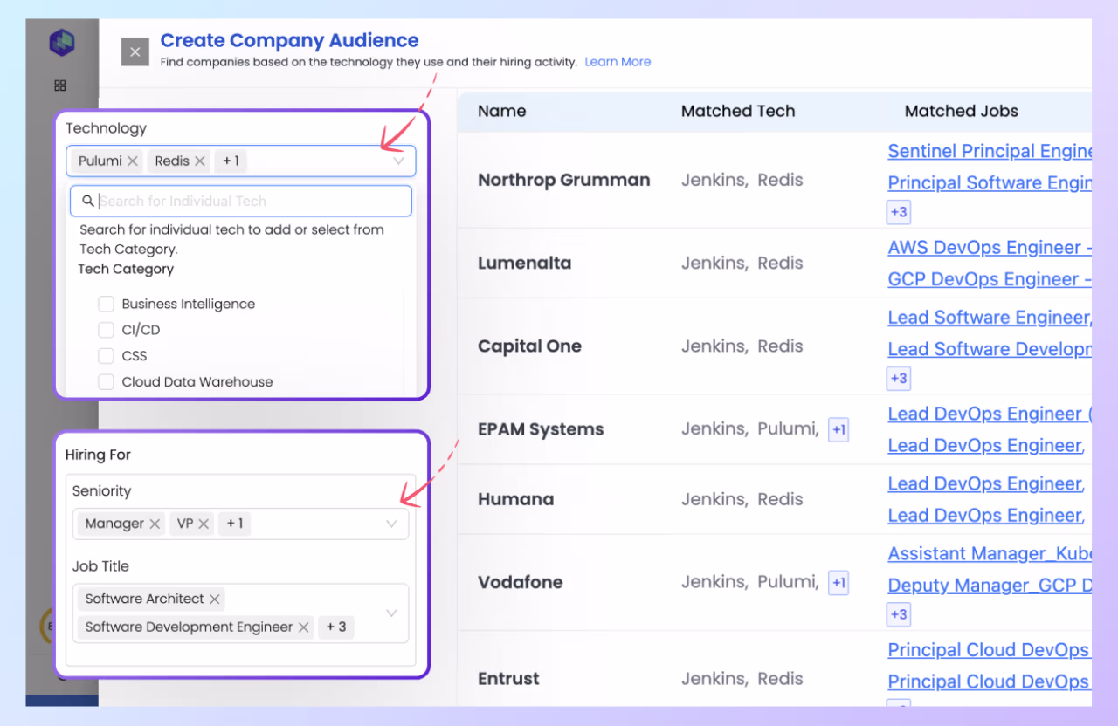Click Humana's Jenkins, Redis matched tech
1118x726 pixels.
click(x=742, y=499)
